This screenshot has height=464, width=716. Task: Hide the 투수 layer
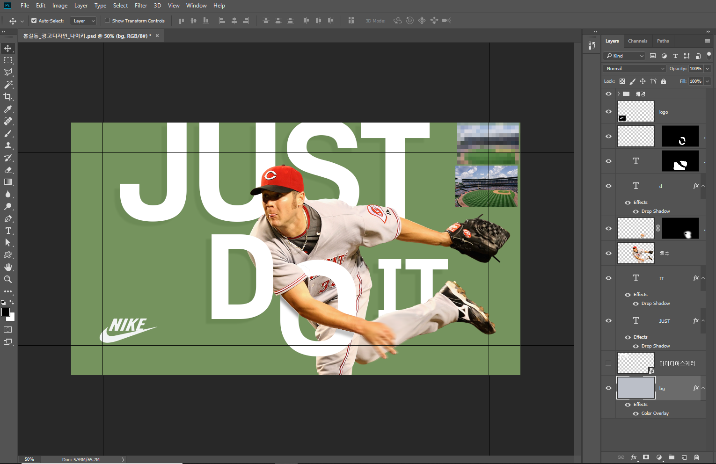click(x=608, y=253)
